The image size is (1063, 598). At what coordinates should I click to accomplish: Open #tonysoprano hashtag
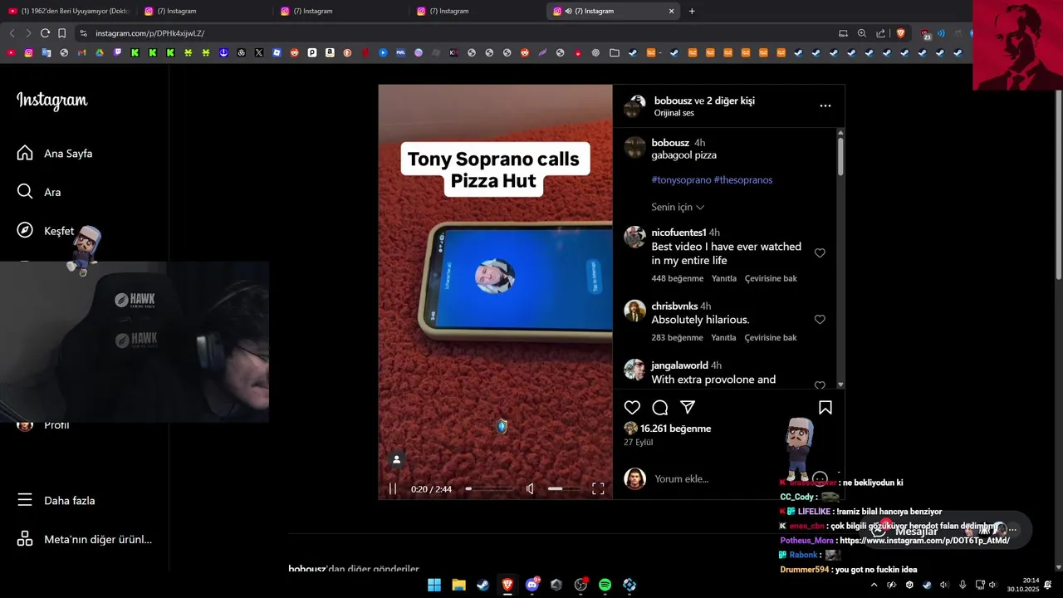tap(681, 179)
